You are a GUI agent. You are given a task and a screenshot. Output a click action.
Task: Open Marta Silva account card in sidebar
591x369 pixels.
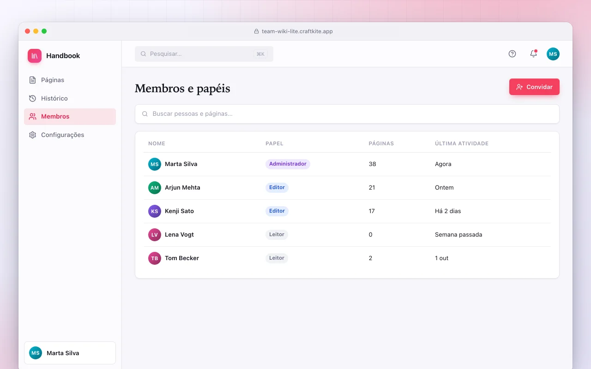pos(70,353)
